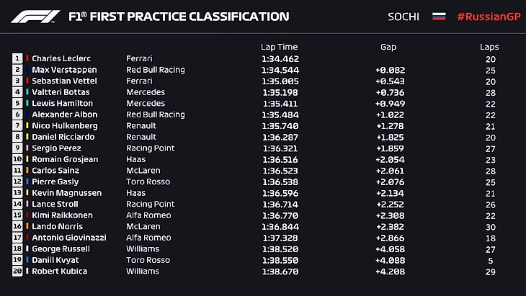The height and width of the screenshot is (296, 526).
Task: Click First Practice Classification title
Action: (178, 17)
